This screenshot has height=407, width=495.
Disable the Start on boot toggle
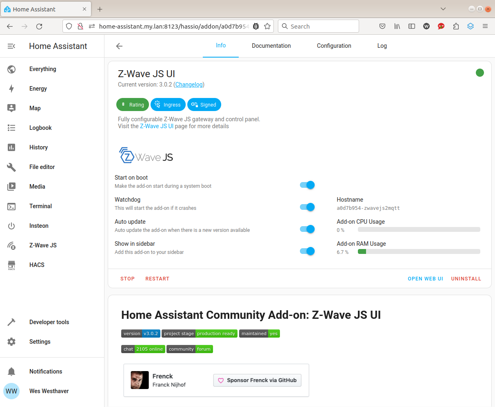pos(307,185)
